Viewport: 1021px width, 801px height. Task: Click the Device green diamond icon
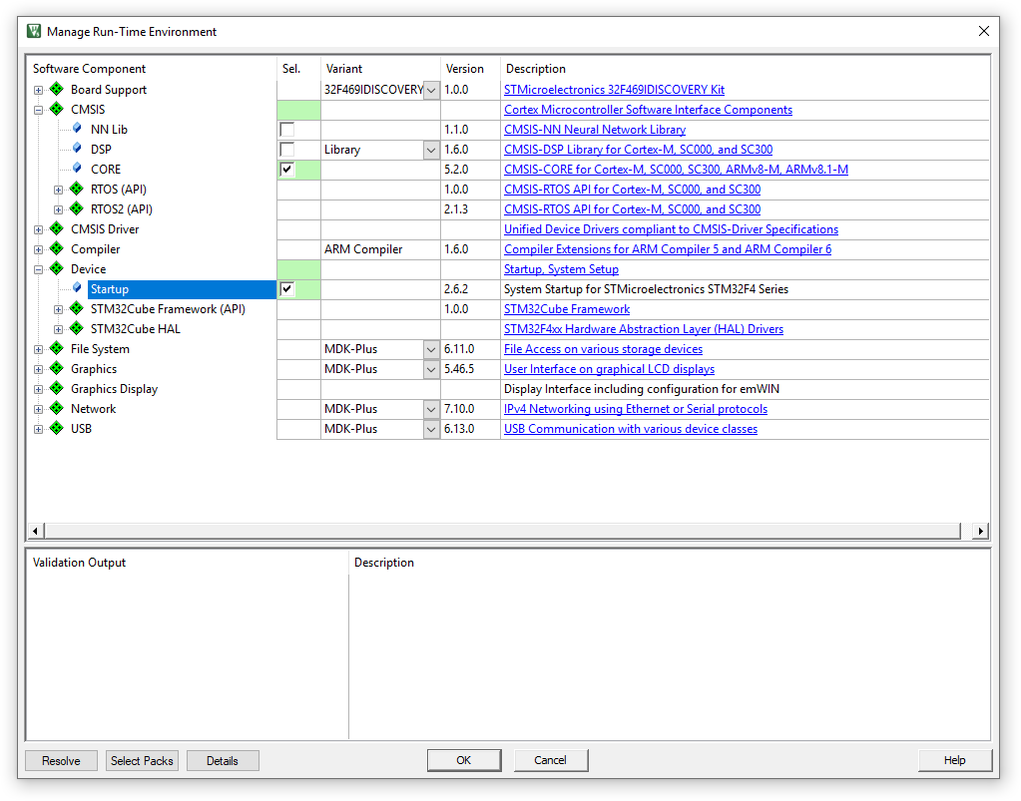(x=57, y=268)
